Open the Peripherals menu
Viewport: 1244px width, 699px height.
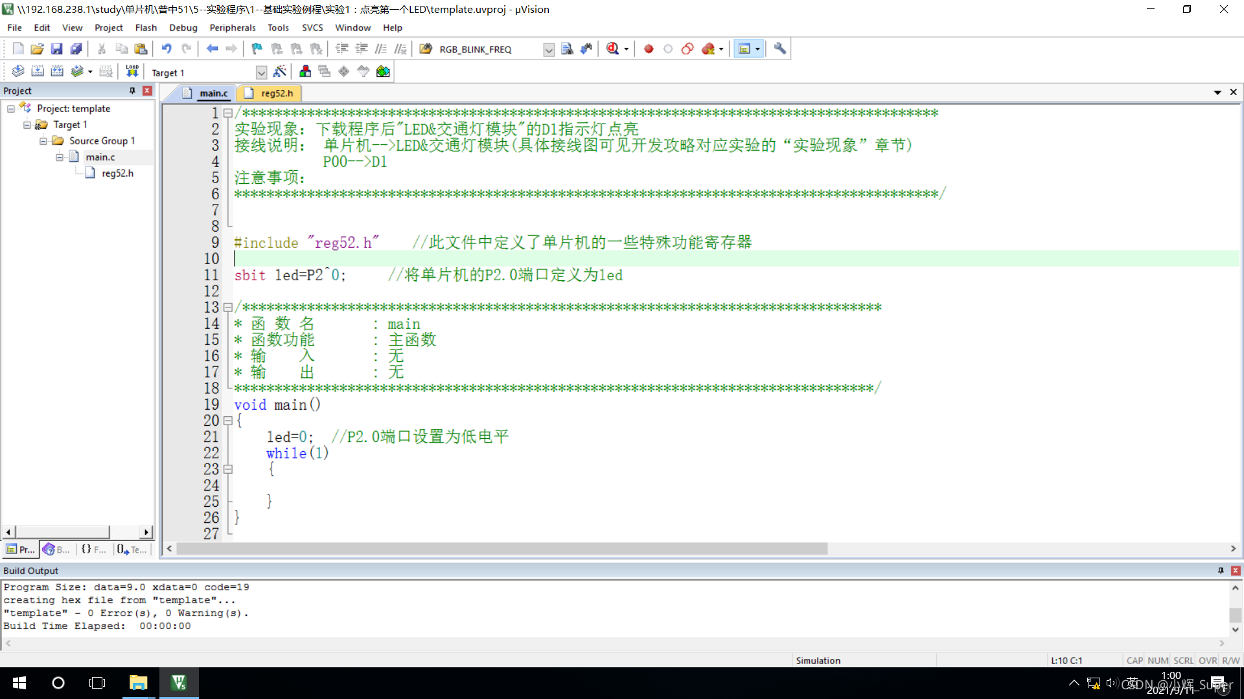[232, 28]
